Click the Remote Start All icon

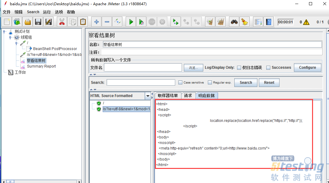(176, 22)
